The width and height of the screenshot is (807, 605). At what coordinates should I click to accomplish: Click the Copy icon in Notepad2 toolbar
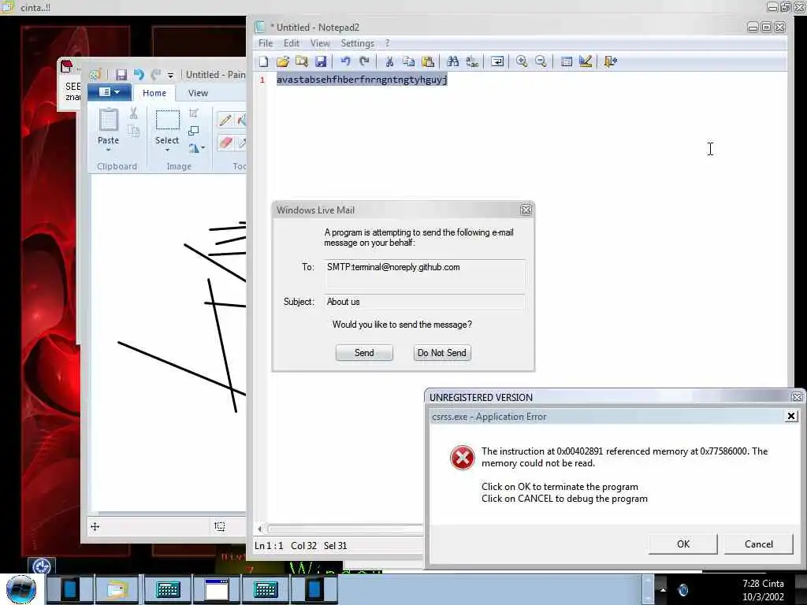pos(409,61)
